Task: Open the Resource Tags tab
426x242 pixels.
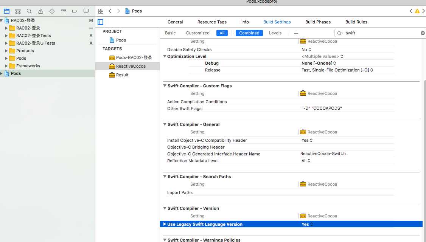Action: click(x=212, y=22)
